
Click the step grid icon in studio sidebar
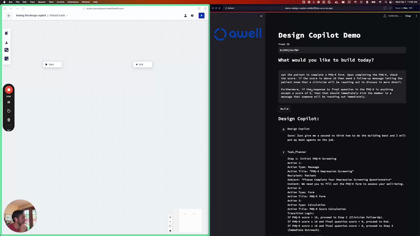point(6,50)
